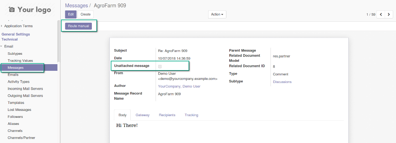Open the Recipients tab
Image resolution: width=396 pixels, height=143 pixels.
point(167,115)
